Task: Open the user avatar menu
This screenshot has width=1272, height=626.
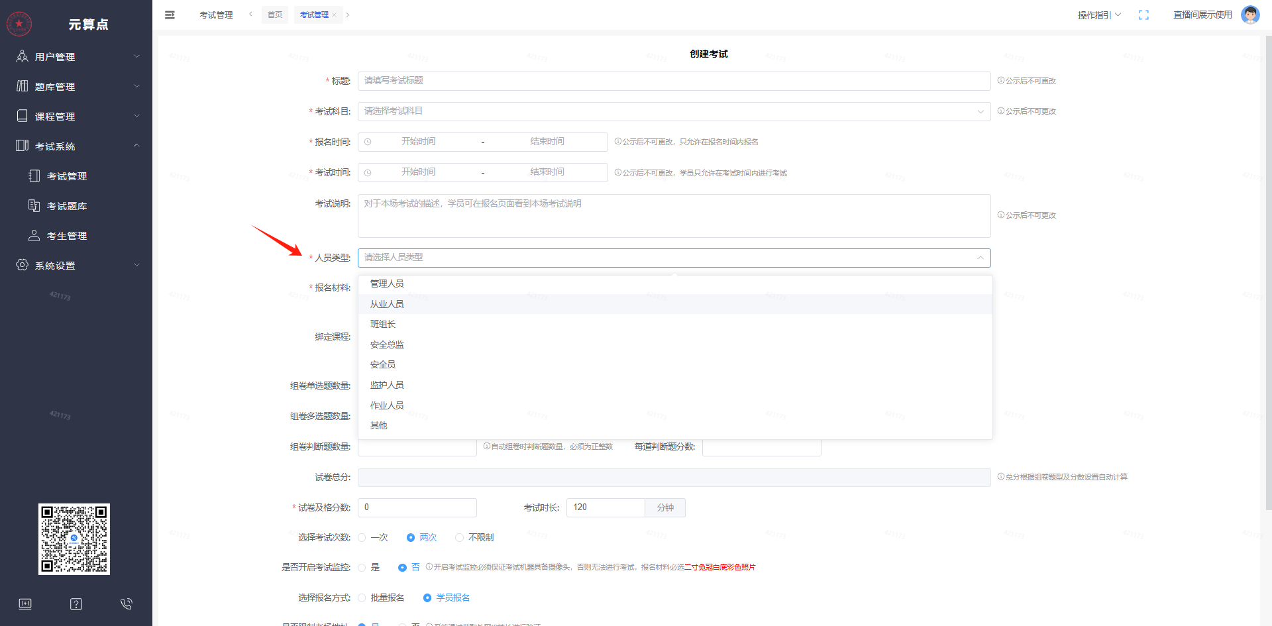Action: [1250, 15]
